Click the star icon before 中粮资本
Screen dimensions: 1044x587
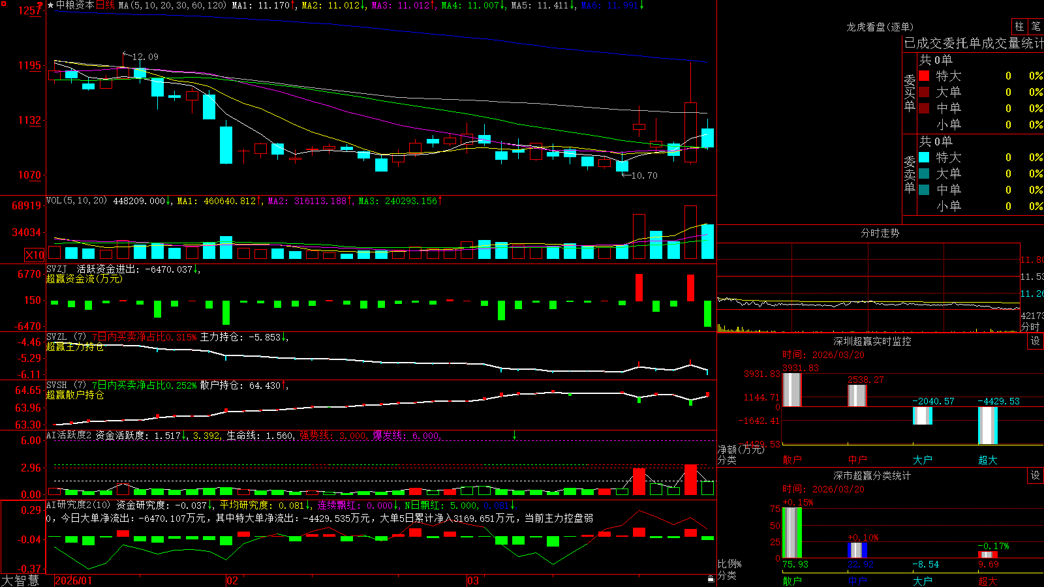click(x=50, y=5)
